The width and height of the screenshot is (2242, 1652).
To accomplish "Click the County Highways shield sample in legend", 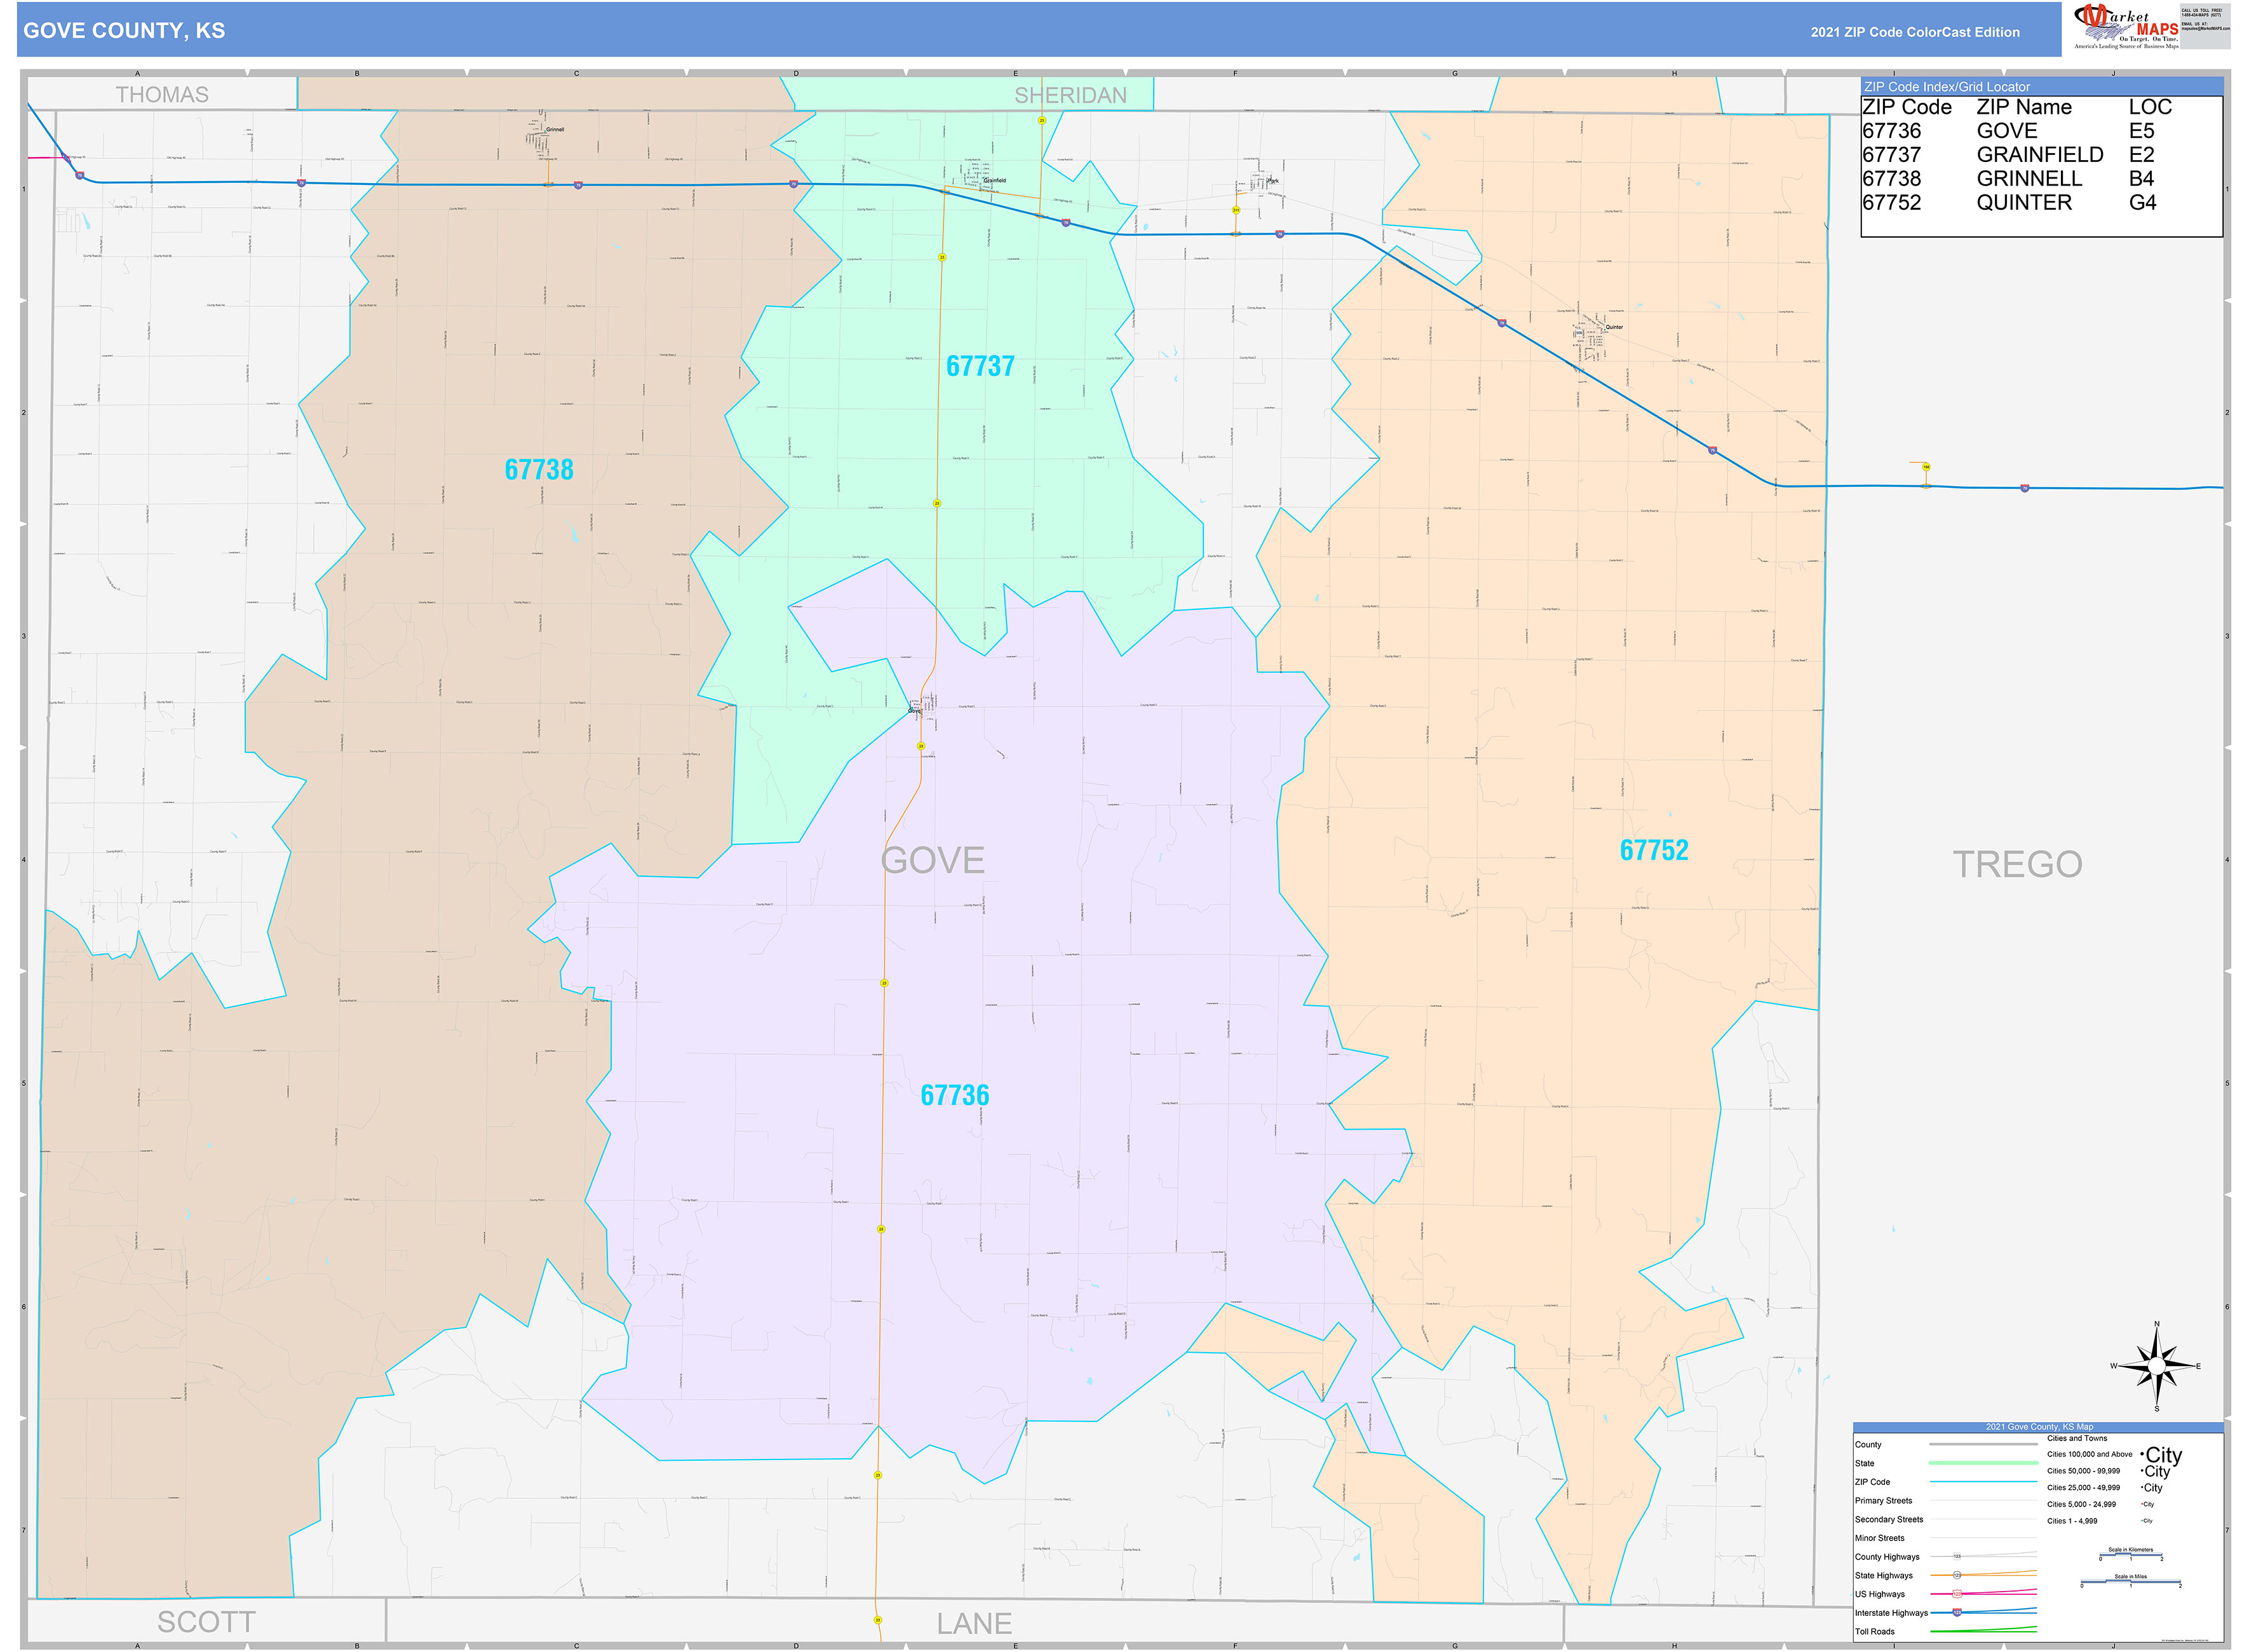I will point(1957,1556).
